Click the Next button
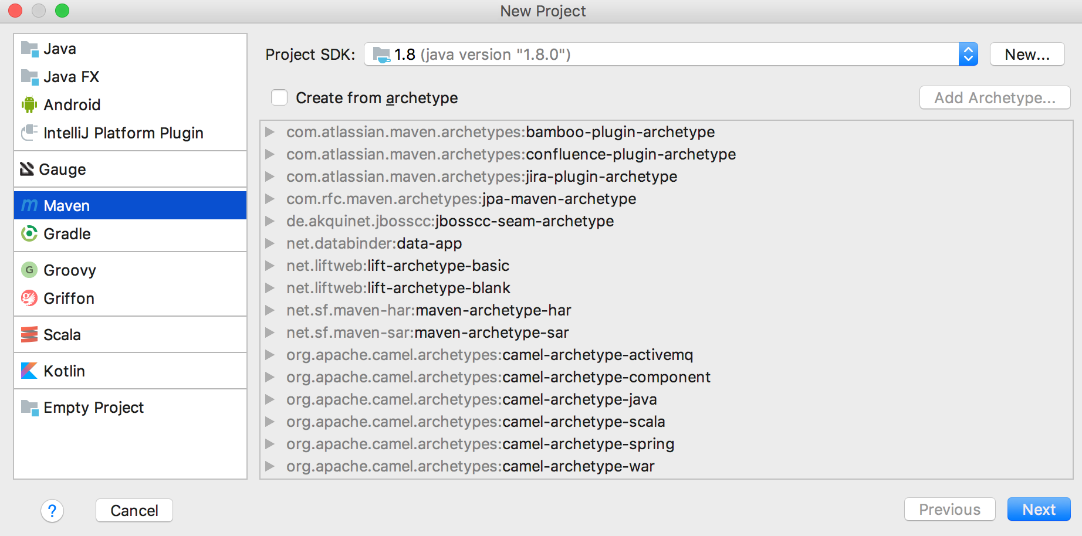 pos(1038,510)
